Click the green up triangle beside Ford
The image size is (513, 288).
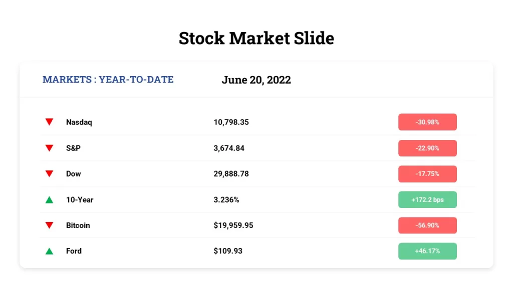[49, 251]
